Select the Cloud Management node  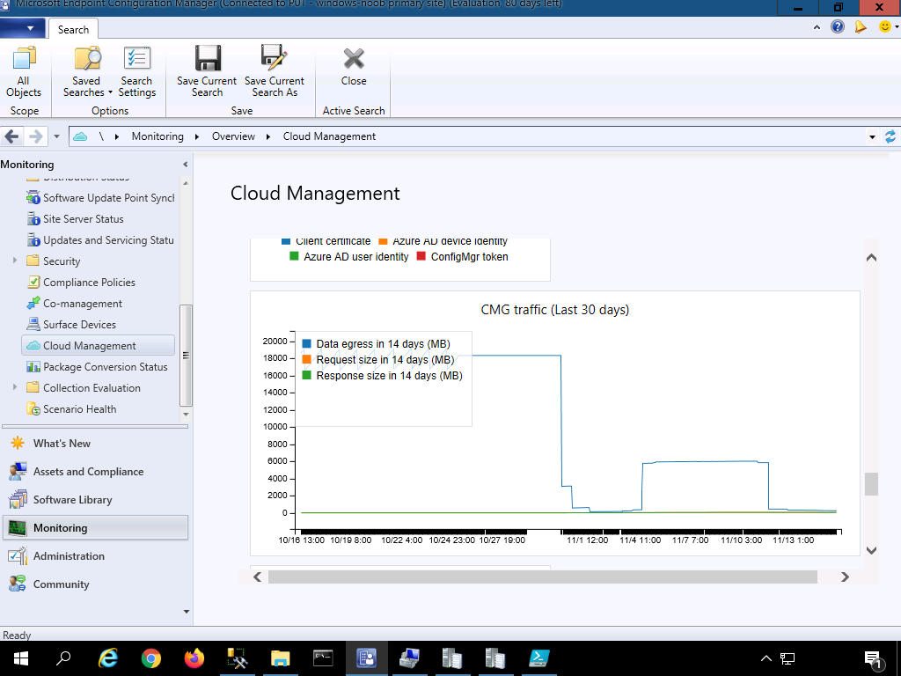(99, 345)
